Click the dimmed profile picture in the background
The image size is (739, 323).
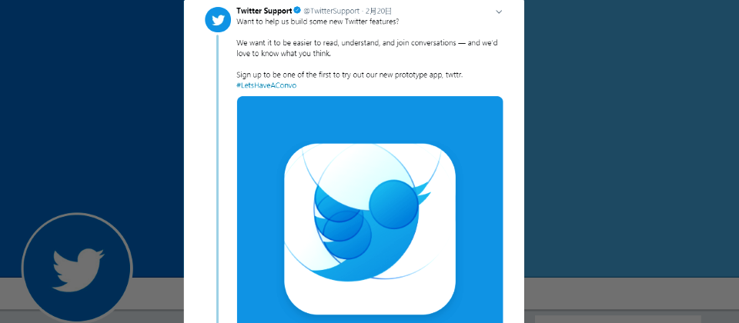pyautogui.click(x=77, y=268)
